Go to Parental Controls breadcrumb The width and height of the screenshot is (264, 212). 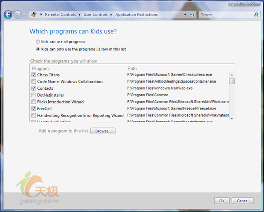click(x=60, y=15)
